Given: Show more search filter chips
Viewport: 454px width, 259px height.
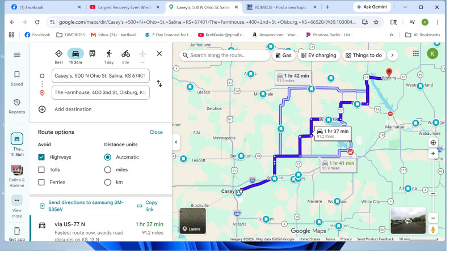Looking at the screenshot, I should tap(392, 56).
